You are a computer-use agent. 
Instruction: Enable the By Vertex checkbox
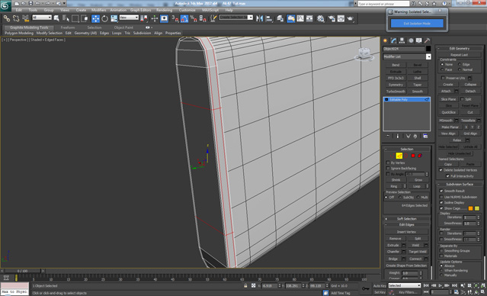tap(388, 162)
